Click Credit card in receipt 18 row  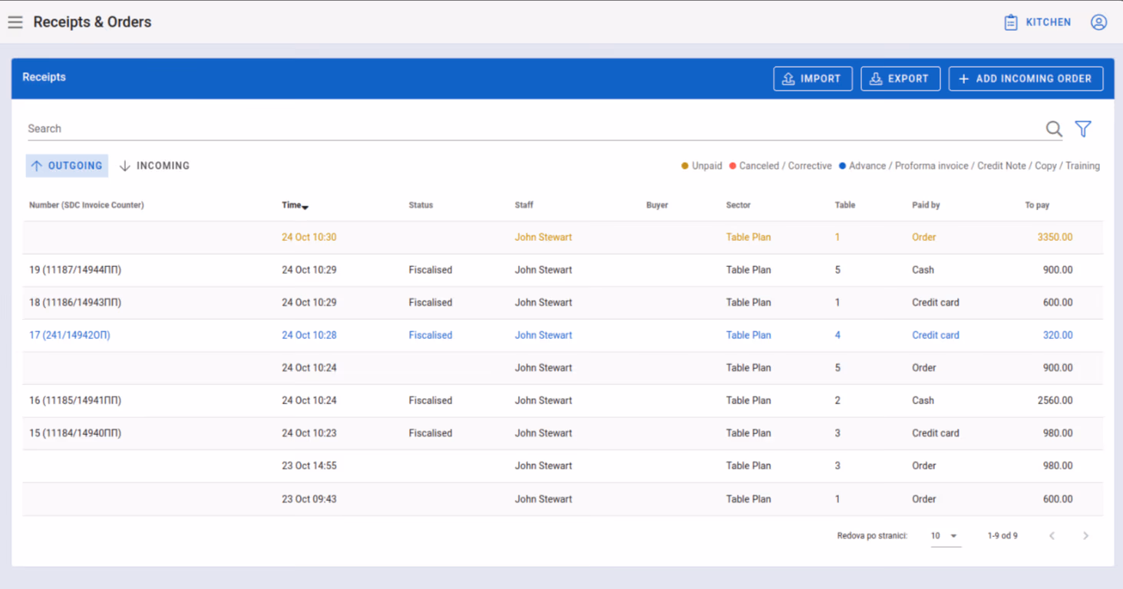pyautogui.click(x=936, y=303)
